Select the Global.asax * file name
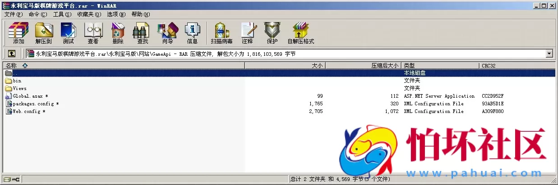The width and height of the screenshot is (558, 185). tap(30, 96)
